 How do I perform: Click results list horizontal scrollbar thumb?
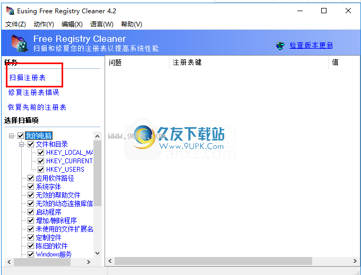tap(213, 261)
